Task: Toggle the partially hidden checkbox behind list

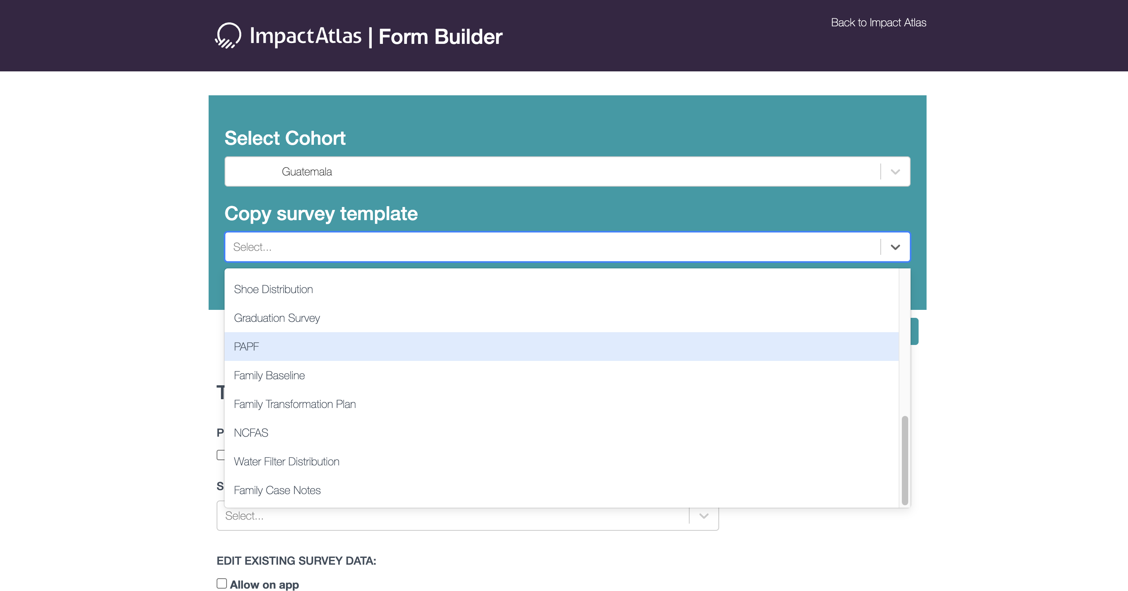Action: 220,455
